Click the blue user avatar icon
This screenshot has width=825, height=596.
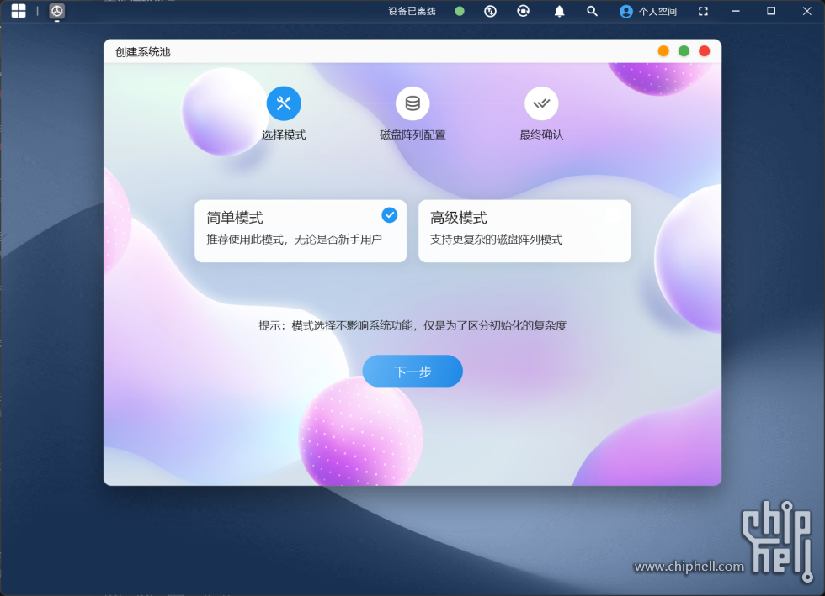pos(626,12)
